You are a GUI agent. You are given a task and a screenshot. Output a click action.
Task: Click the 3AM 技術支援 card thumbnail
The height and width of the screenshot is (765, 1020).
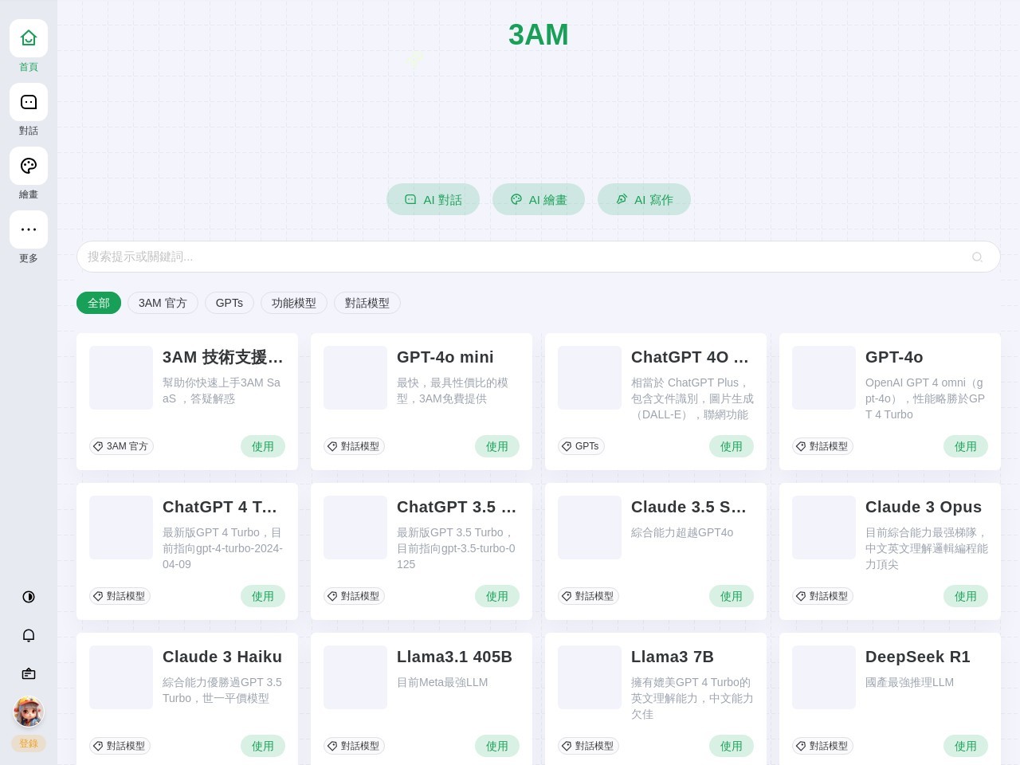[x=121, y=378]
